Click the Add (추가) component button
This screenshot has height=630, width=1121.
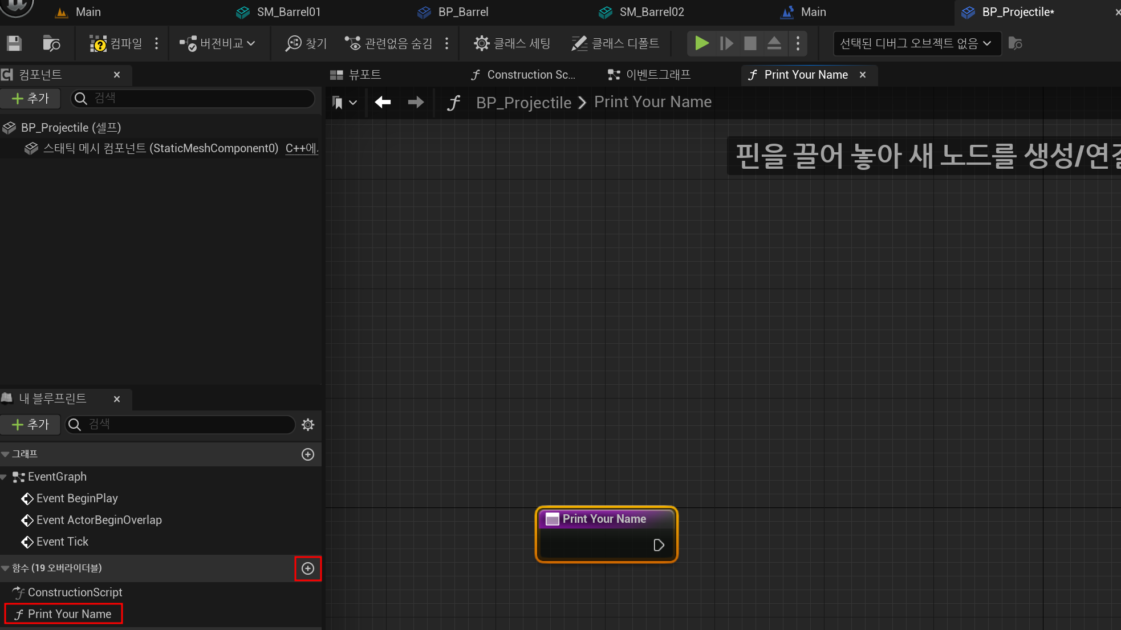[x=30, y=99]
